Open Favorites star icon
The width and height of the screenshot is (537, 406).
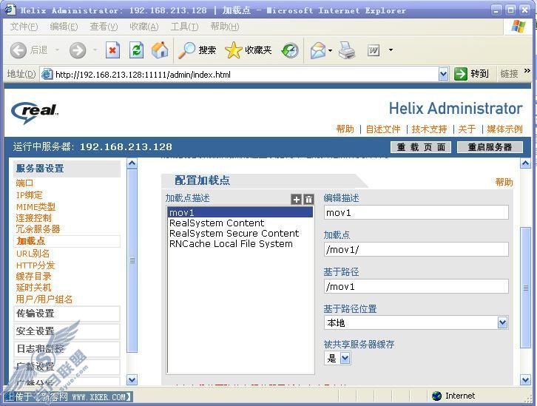[233, 50]
